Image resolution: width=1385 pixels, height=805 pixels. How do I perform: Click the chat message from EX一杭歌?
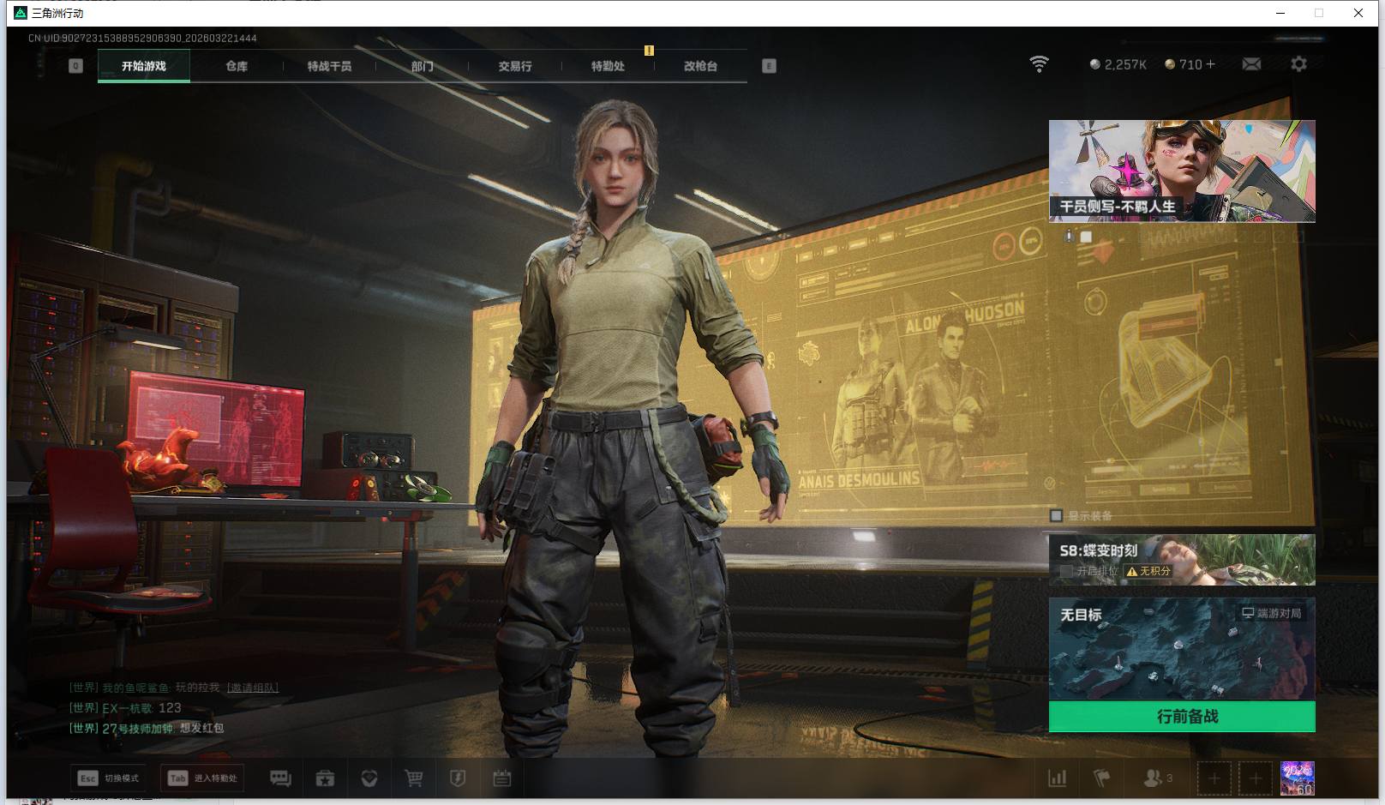pyautogui.click(x=125, y=708)
